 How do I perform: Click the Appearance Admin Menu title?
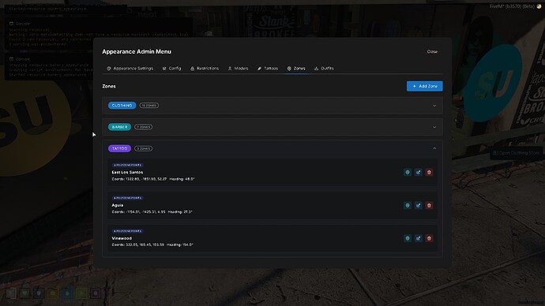pyautogui.click(x=137, y=51)
